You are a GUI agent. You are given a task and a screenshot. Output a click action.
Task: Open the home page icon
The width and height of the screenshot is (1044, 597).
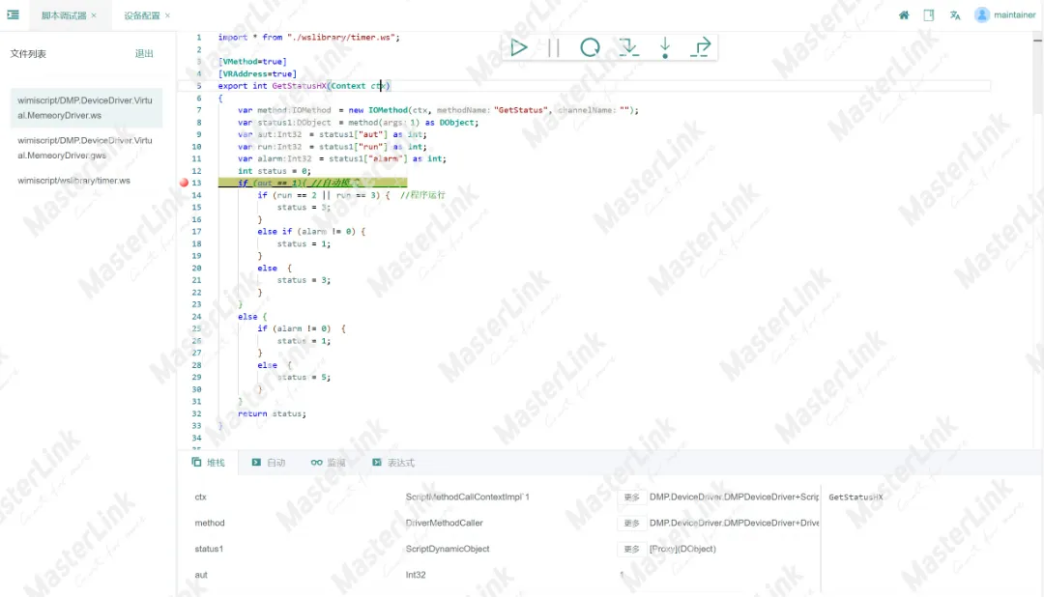[x=904, y=15]
